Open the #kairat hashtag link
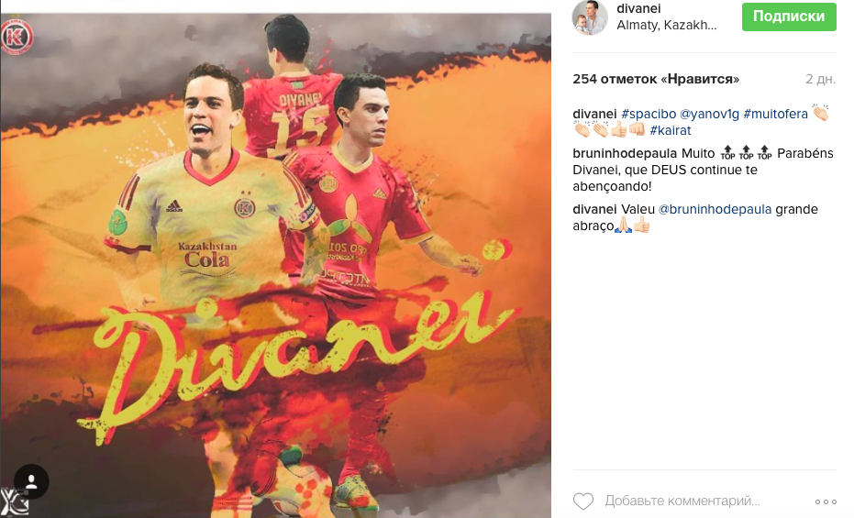854x518 pixels. [x=670, y=130]
